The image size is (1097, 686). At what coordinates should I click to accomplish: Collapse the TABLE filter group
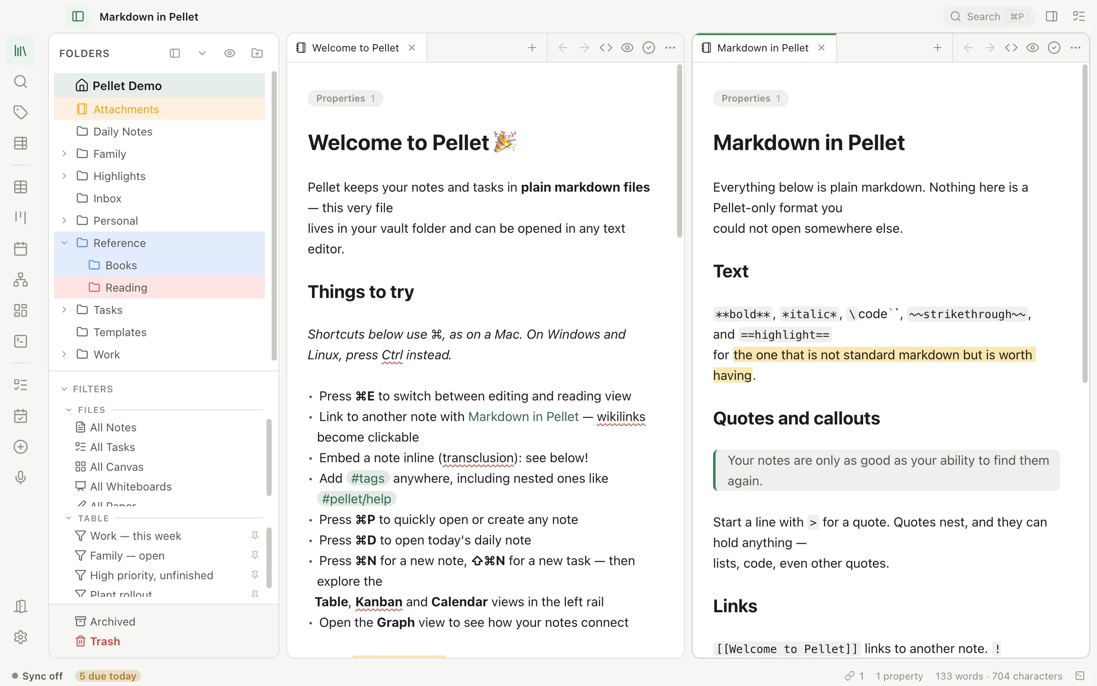[69, 518]
